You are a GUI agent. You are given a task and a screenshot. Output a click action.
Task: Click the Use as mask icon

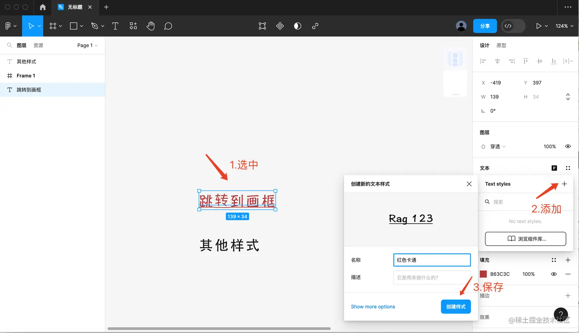pyautogui.click(x=298, y=26)
